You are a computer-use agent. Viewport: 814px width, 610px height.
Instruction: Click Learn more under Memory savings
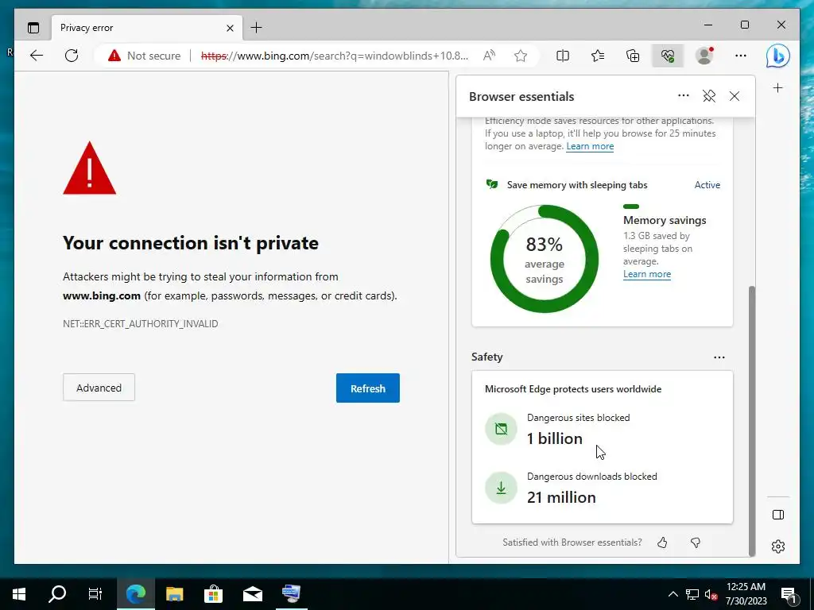[647, 274]
